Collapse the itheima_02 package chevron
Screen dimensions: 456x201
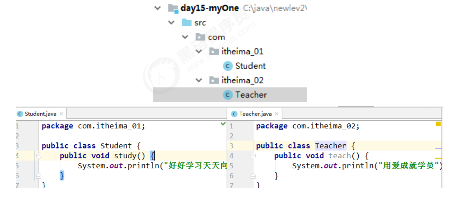199,80
